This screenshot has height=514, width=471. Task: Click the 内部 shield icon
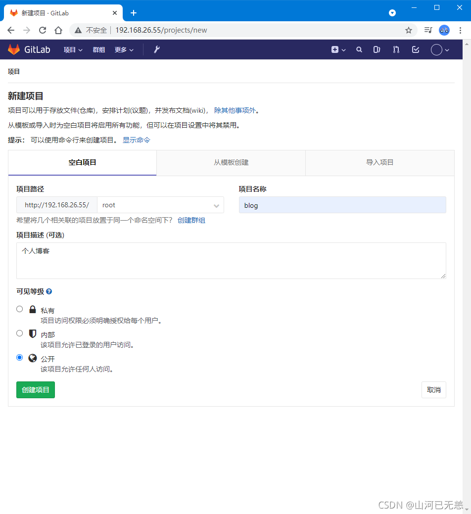(x=33, y=334)
